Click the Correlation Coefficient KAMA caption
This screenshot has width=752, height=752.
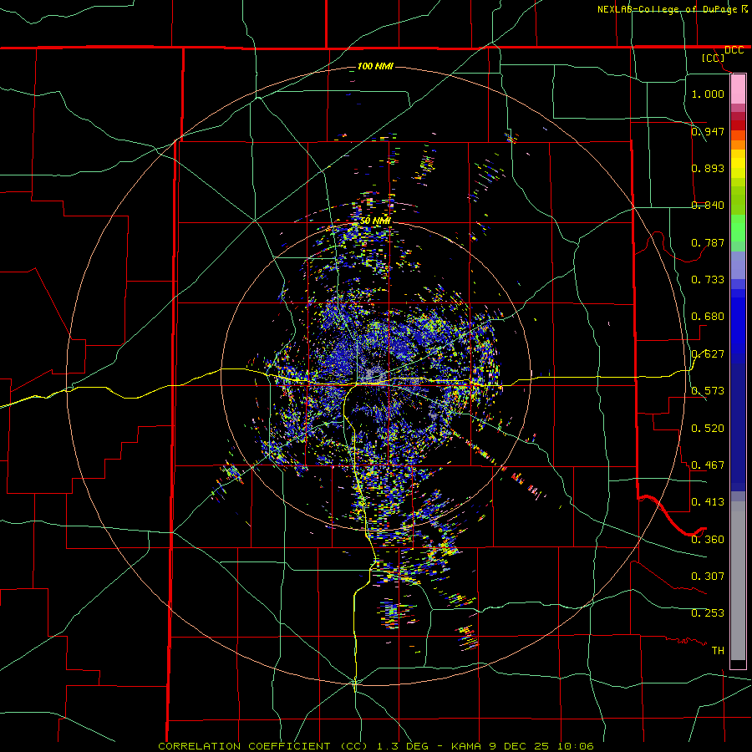pyautogui.click(x=376, y=746)
